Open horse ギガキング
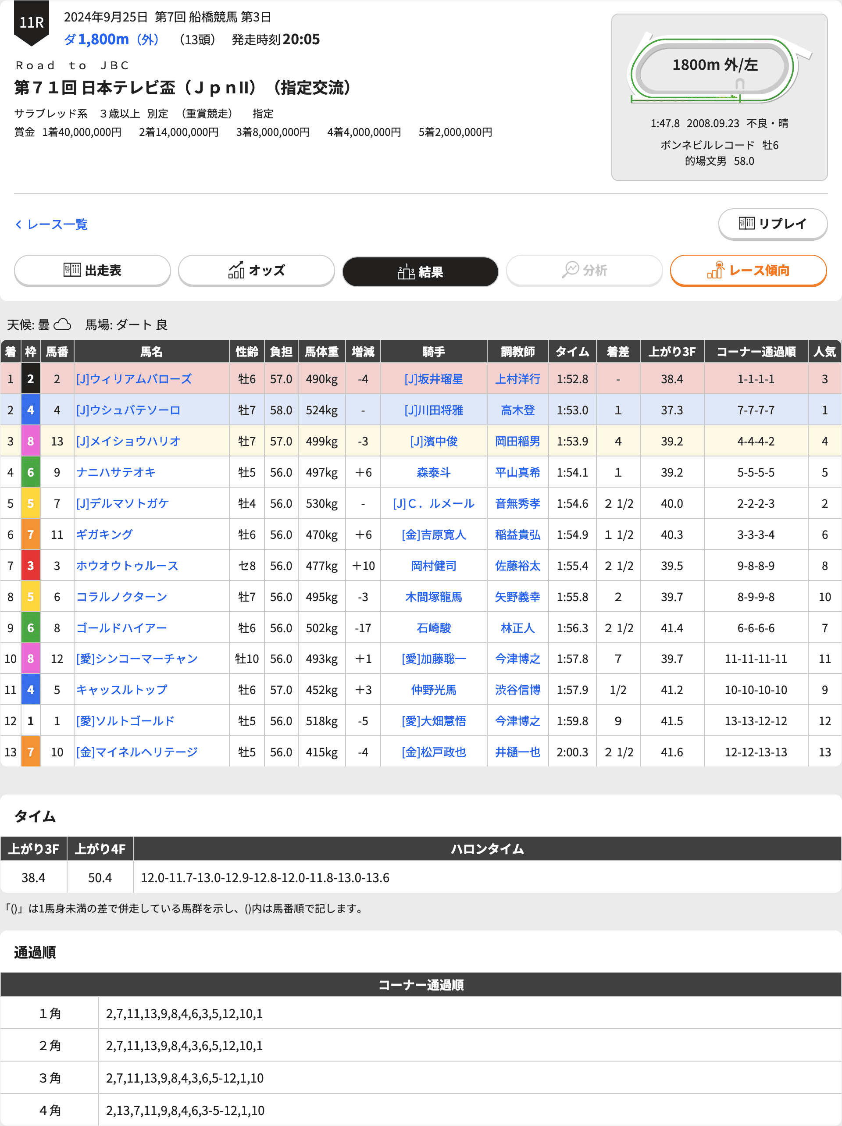 104,534
